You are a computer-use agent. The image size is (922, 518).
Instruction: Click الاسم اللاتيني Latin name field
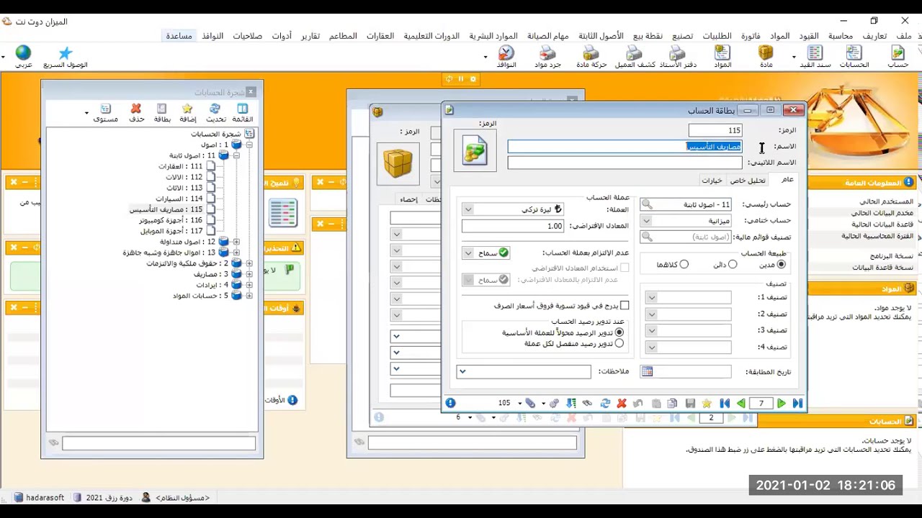[625, 163]
